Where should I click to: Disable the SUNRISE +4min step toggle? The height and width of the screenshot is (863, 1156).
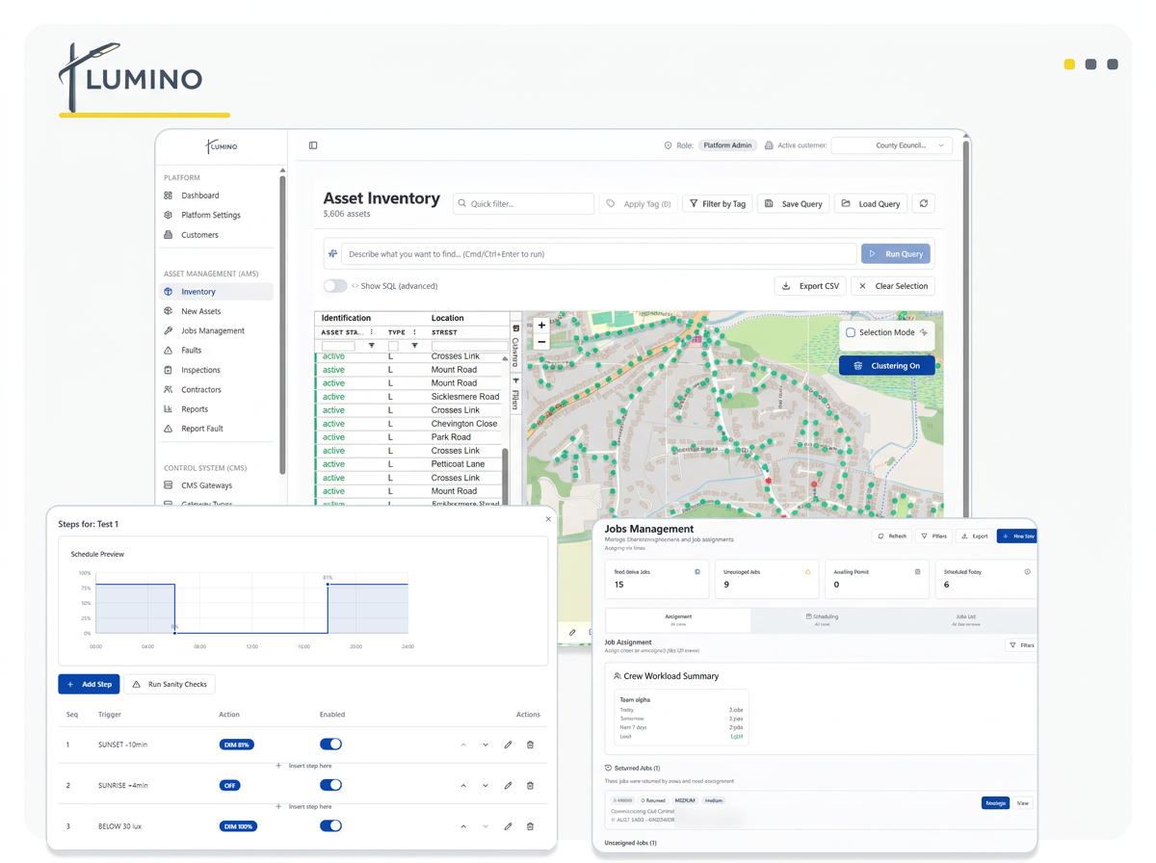tap(330, 785)
